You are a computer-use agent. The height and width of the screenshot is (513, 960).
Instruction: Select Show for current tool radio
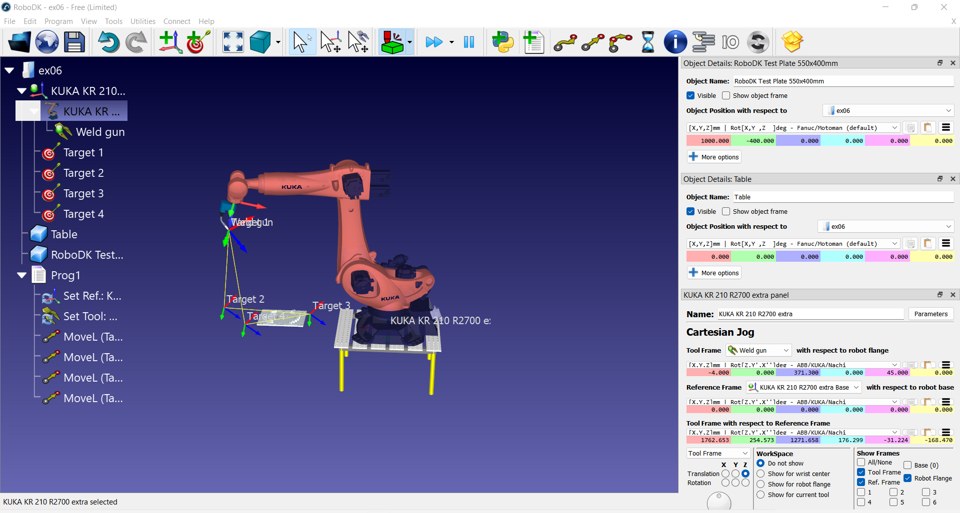pos(760,495)
